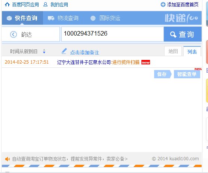Viewport: 208px width, 173px height.
Task: Click the user icon beside 我的应用
Action: point(45,4)
